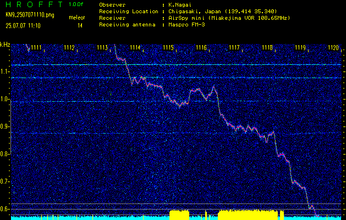The height and width of the screenshot is (220, 346).
Task: Click the kHz axis unit label
Action: (x=5, y=45)
